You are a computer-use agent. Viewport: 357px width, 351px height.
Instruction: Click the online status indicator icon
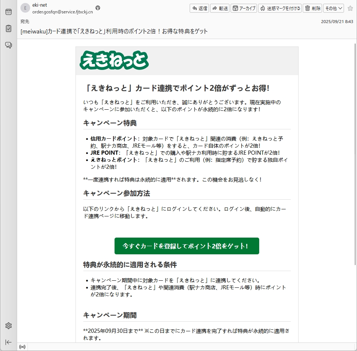22,347
